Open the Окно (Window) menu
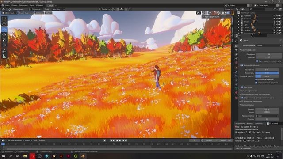 [32, 5]
